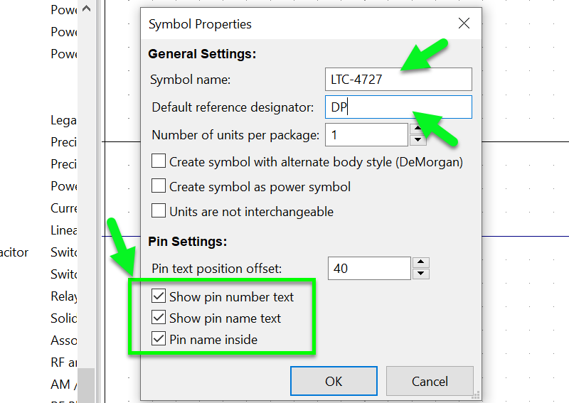Toggle Units are not interchangeable checkbox
Viewport: 569px width, 403px height.
click(x=159, y=210)
